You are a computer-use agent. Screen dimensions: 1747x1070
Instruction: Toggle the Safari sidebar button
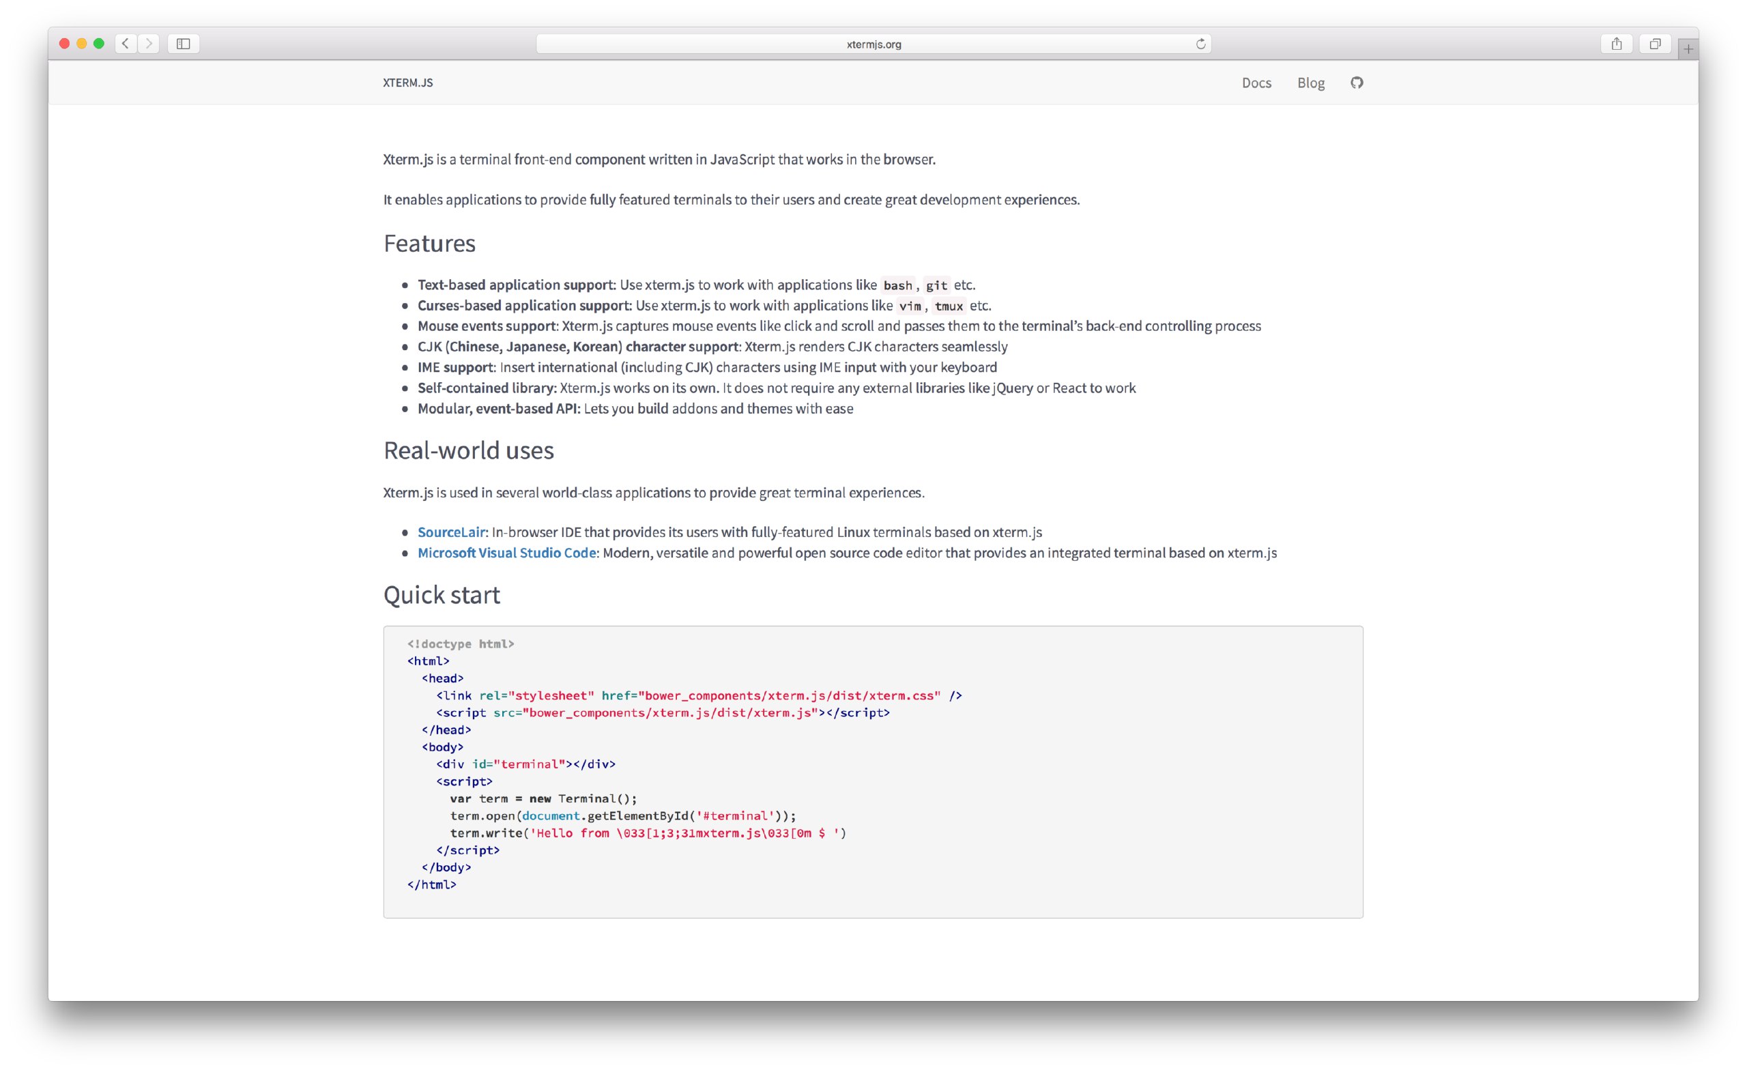tap(183, 43)
